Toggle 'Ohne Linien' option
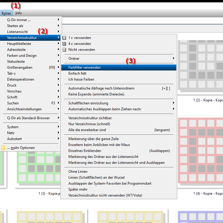Screen dimensions: 223x223 (x=119, y=172)
